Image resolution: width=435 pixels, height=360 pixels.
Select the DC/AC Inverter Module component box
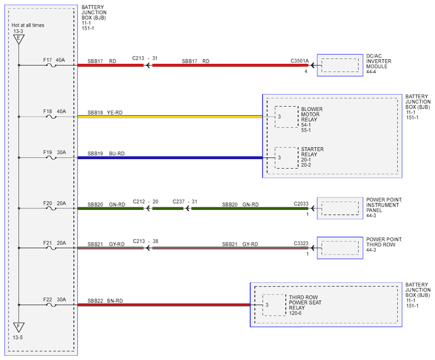[340, 65]
